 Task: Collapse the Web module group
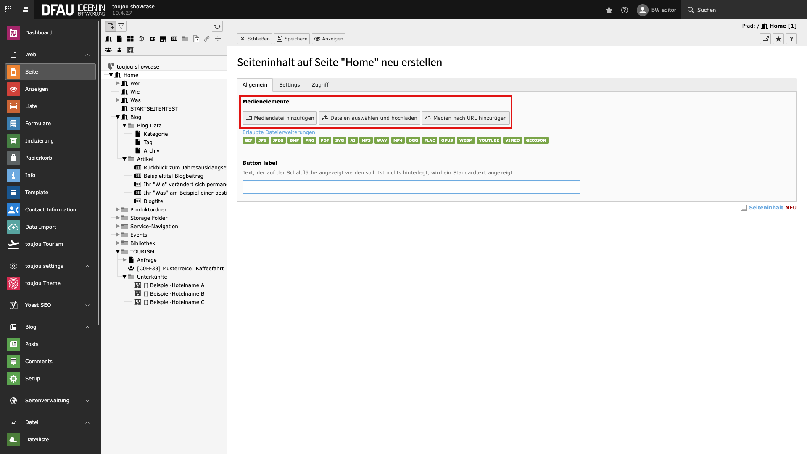coord(87,55)
